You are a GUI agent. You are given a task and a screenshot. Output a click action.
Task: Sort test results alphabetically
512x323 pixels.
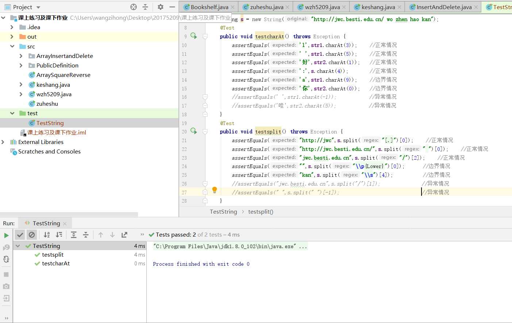coord(47,235)
